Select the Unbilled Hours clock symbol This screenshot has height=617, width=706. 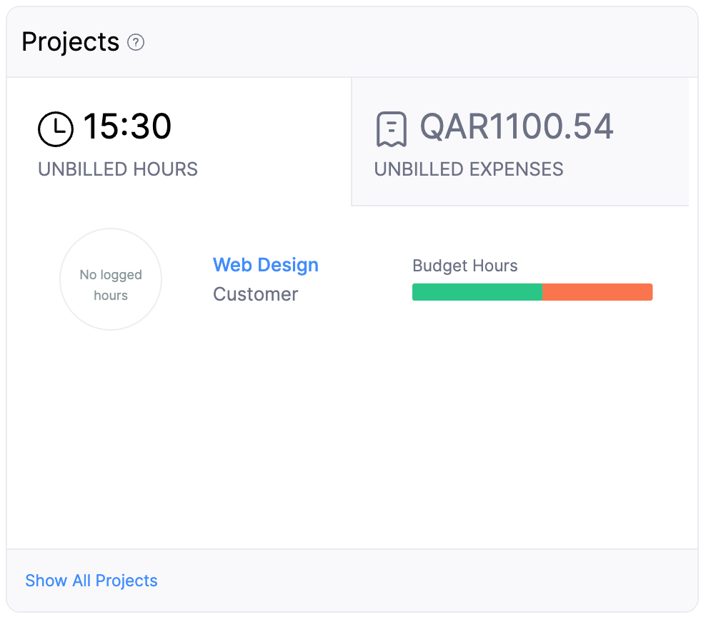pos(56,129)
